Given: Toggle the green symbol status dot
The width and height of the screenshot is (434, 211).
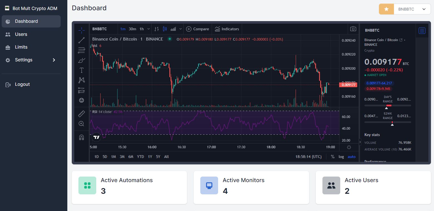Looking at the screenshot, I should point(169,39).
